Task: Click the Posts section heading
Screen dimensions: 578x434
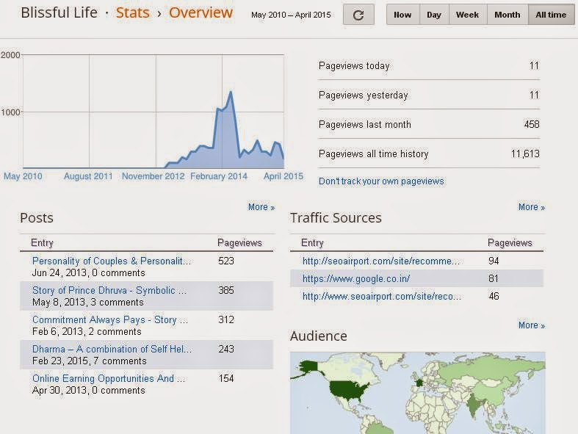Action: [x=37, y=218]
